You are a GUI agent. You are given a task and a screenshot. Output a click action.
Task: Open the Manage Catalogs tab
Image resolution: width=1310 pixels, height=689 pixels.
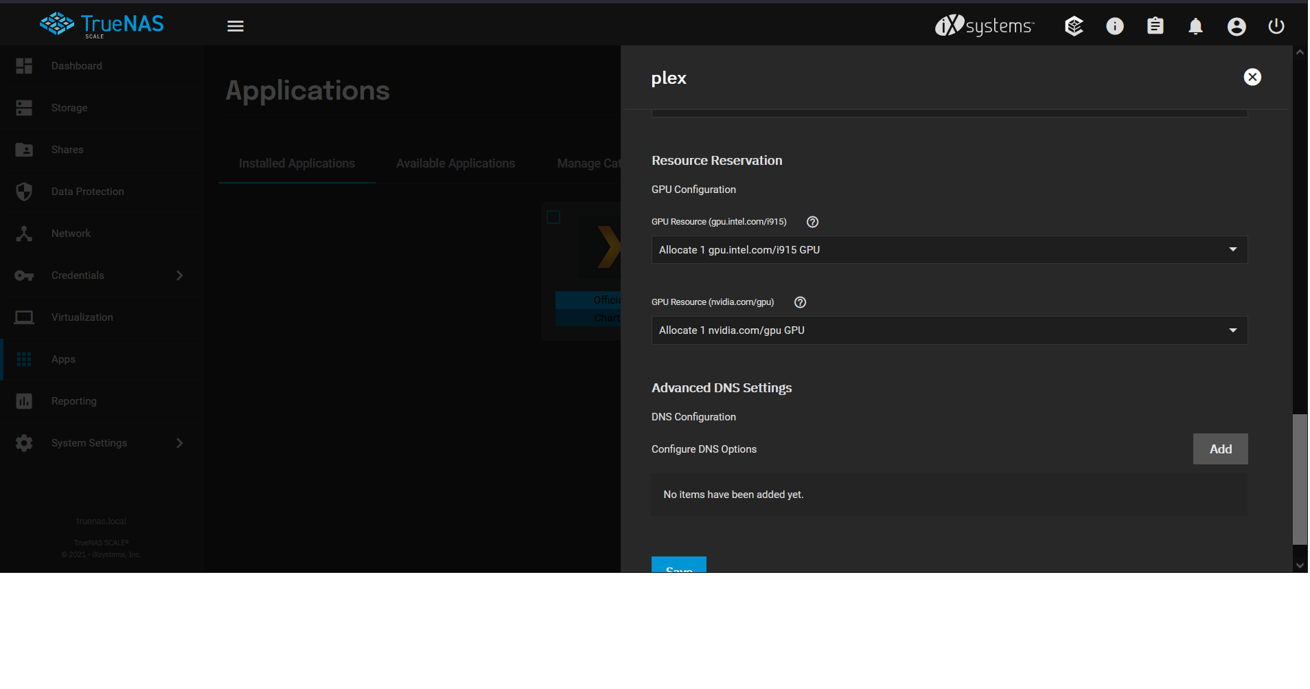click(588, 163)
